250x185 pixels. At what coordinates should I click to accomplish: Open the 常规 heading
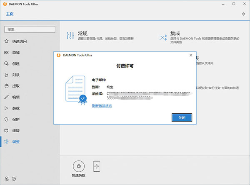(x=82, y=34)
